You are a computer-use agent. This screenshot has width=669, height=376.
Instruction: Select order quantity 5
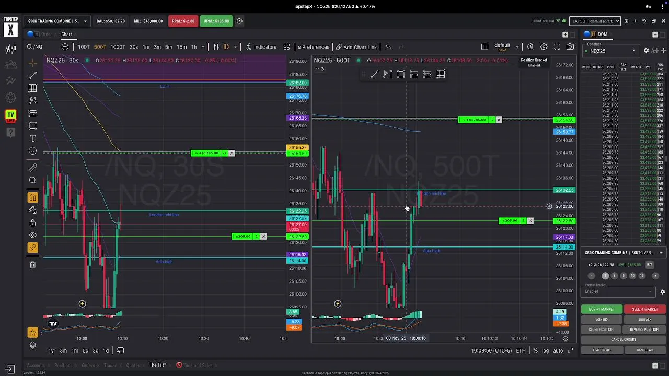point(624,276)
